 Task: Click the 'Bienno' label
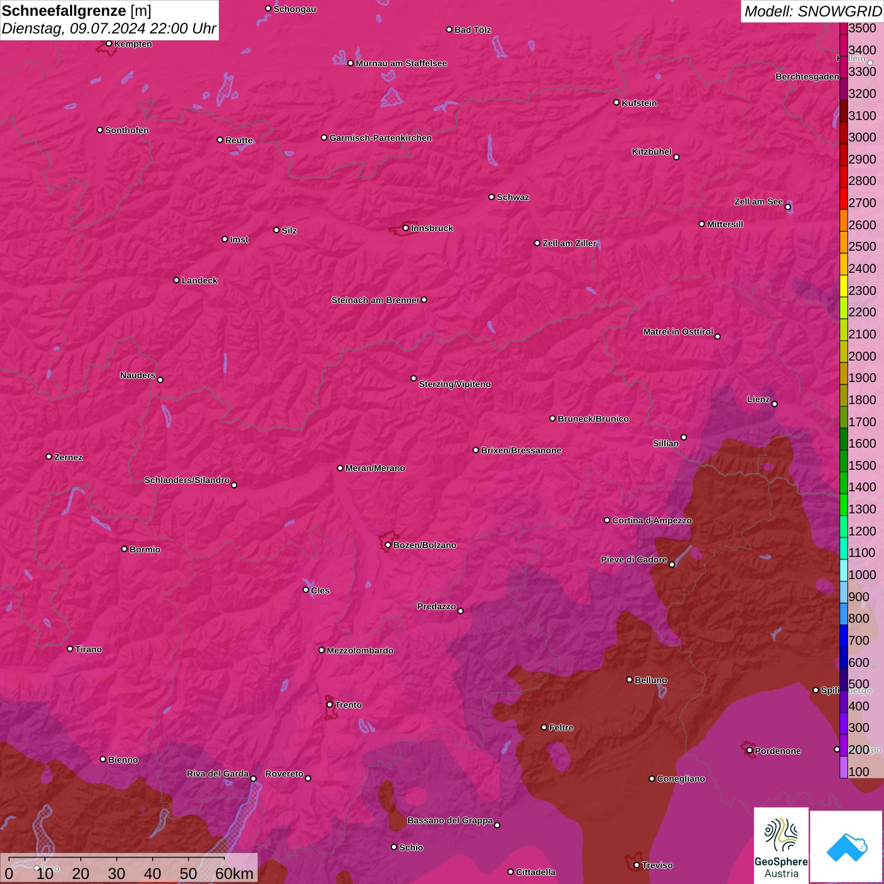[x=123, y=760]
